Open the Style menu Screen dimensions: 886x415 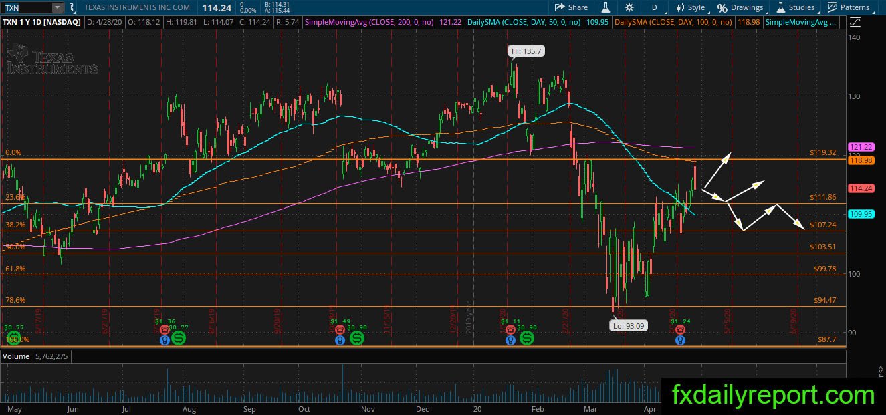point(691,7)
